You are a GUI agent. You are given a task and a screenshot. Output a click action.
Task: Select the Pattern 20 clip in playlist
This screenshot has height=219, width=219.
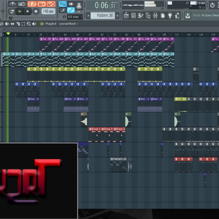click(x=119, y=159)
